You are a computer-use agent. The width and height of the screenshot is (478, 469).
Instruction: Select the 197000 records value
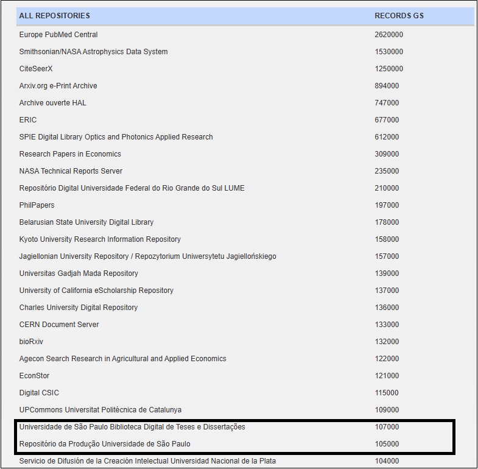pos(387,205)
